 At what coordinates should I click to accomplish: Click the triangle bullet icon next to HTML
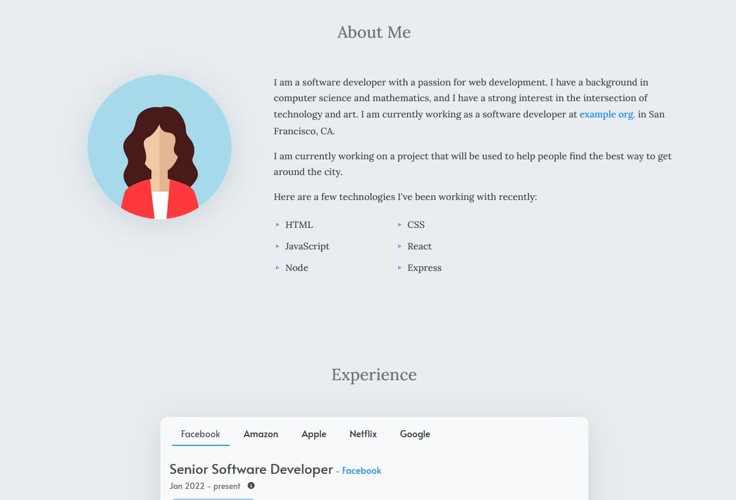pyautogui.click(x=277, y=224)
